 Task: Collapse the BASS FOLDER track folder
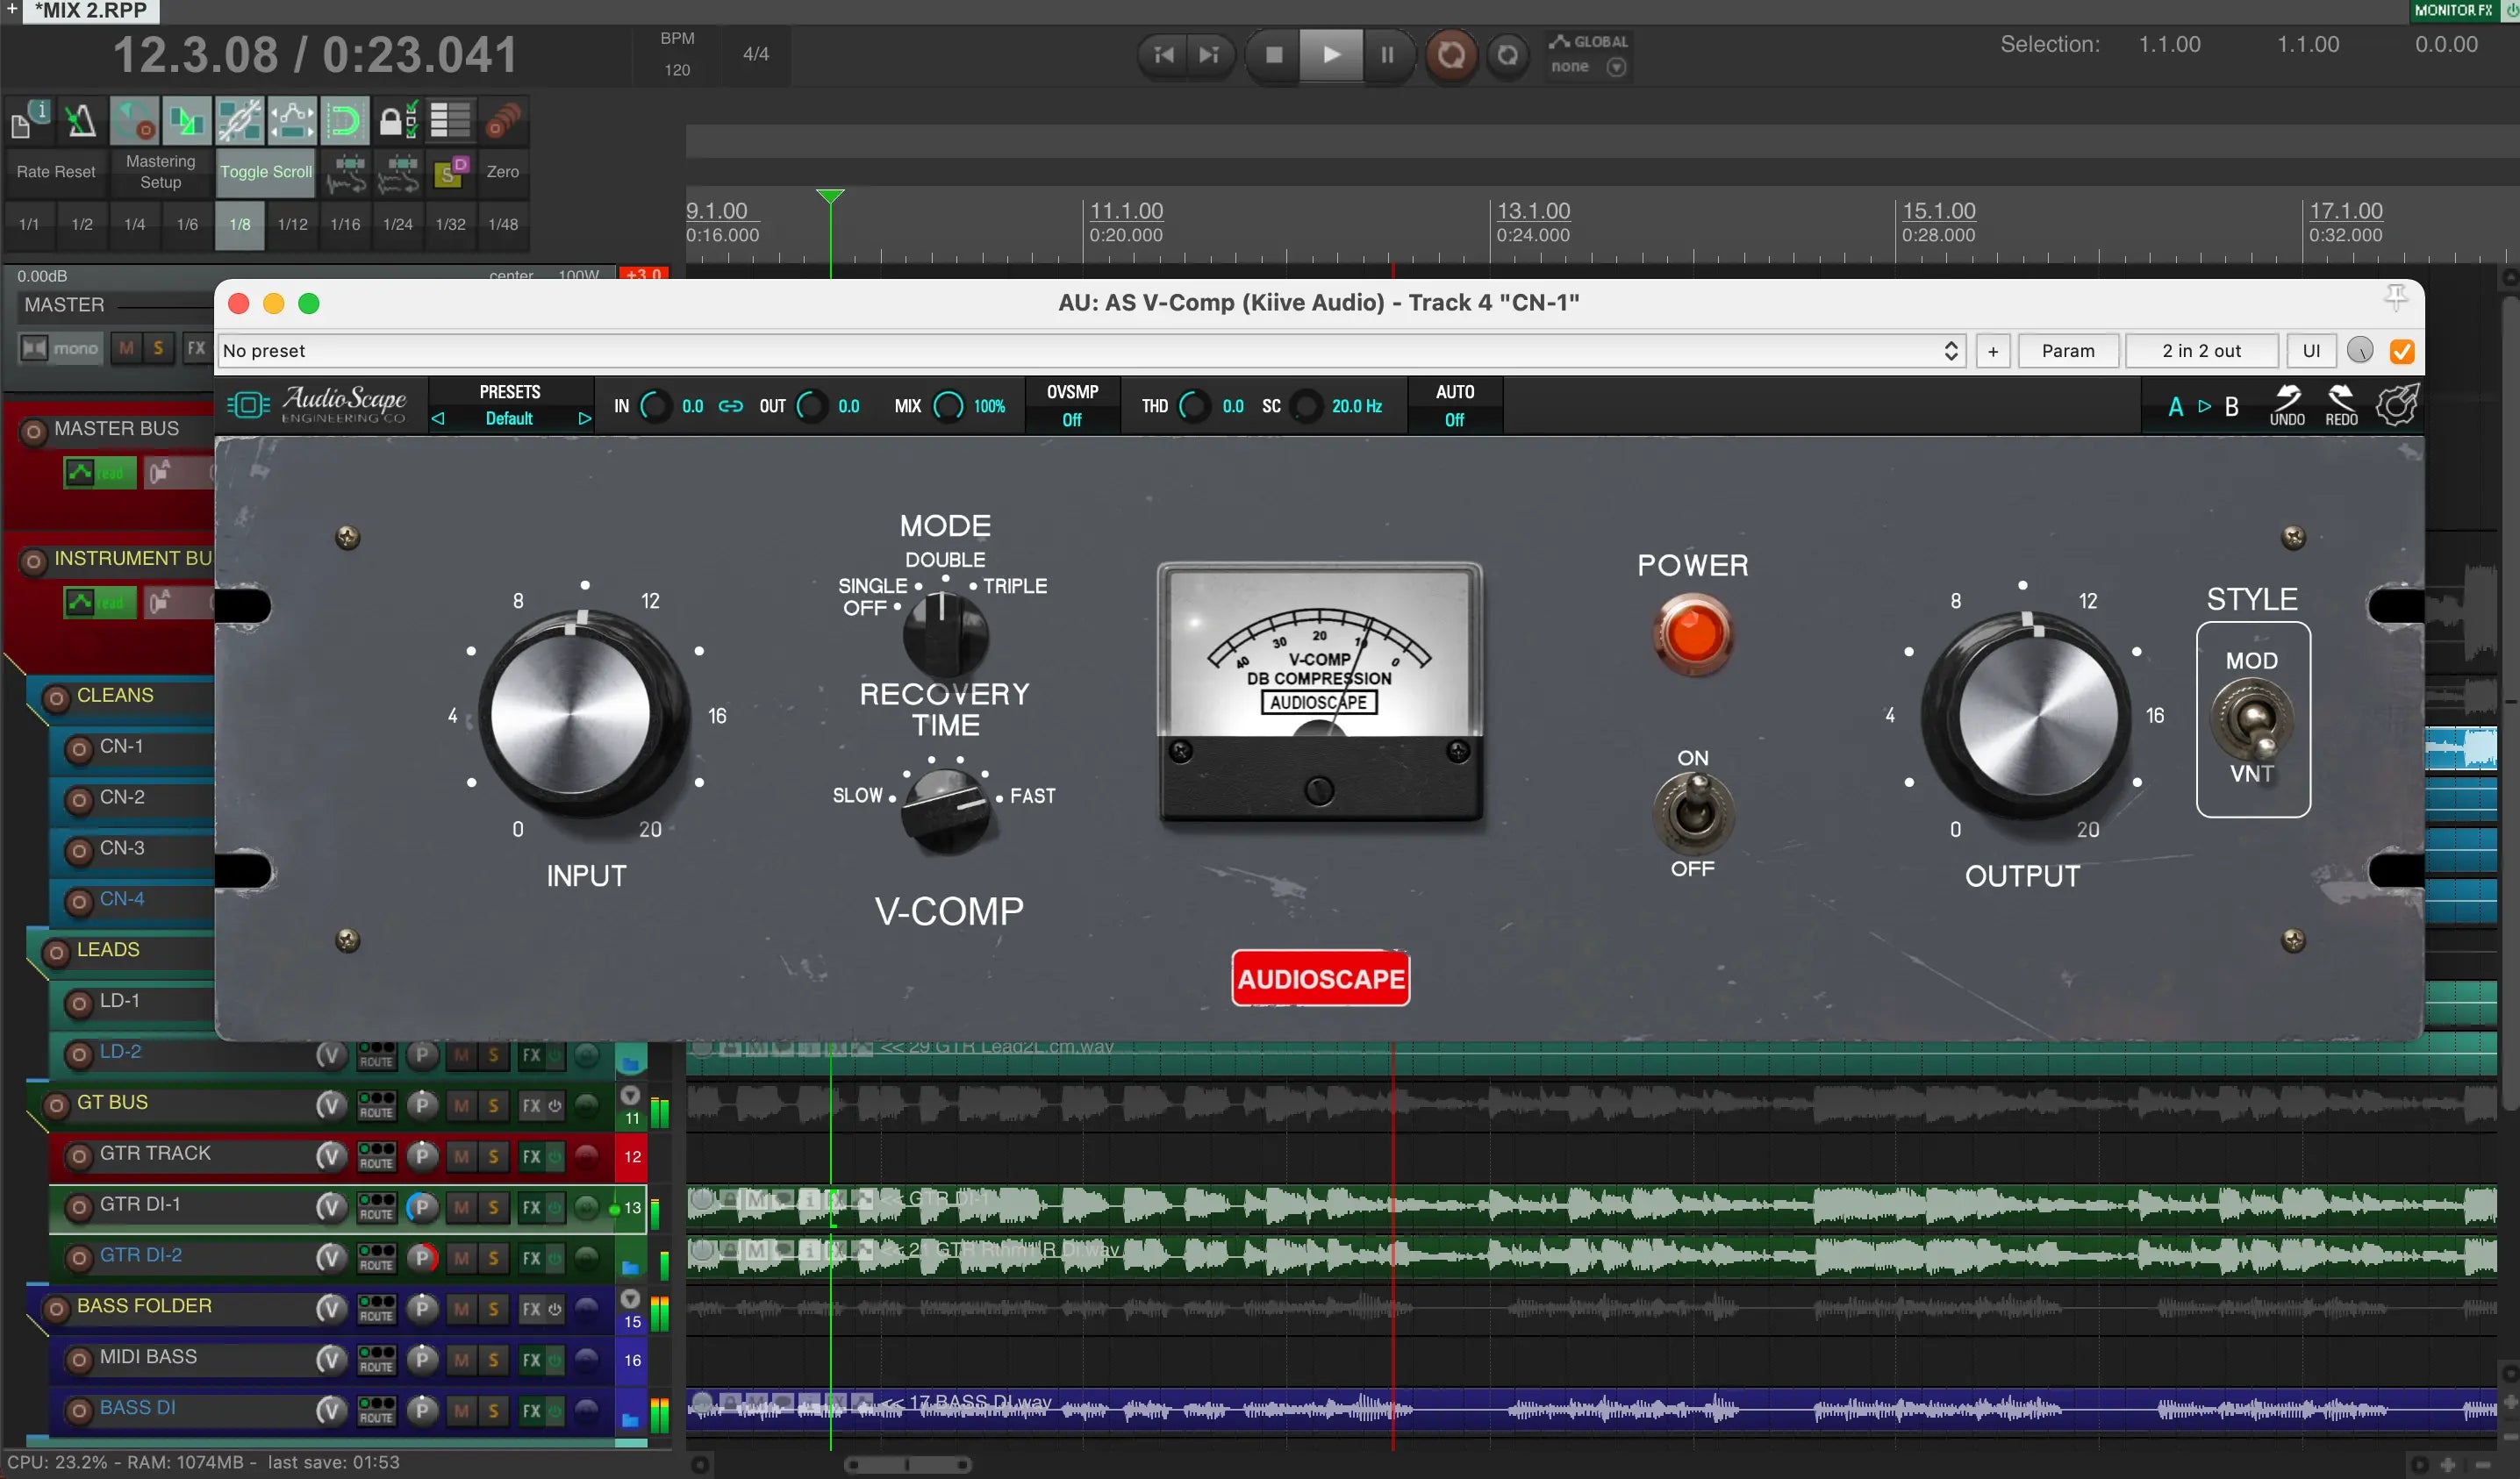[x=630, y=1299]
